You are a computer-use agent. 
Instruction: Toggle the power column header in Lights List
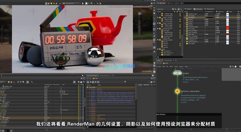tap(180, 12)
